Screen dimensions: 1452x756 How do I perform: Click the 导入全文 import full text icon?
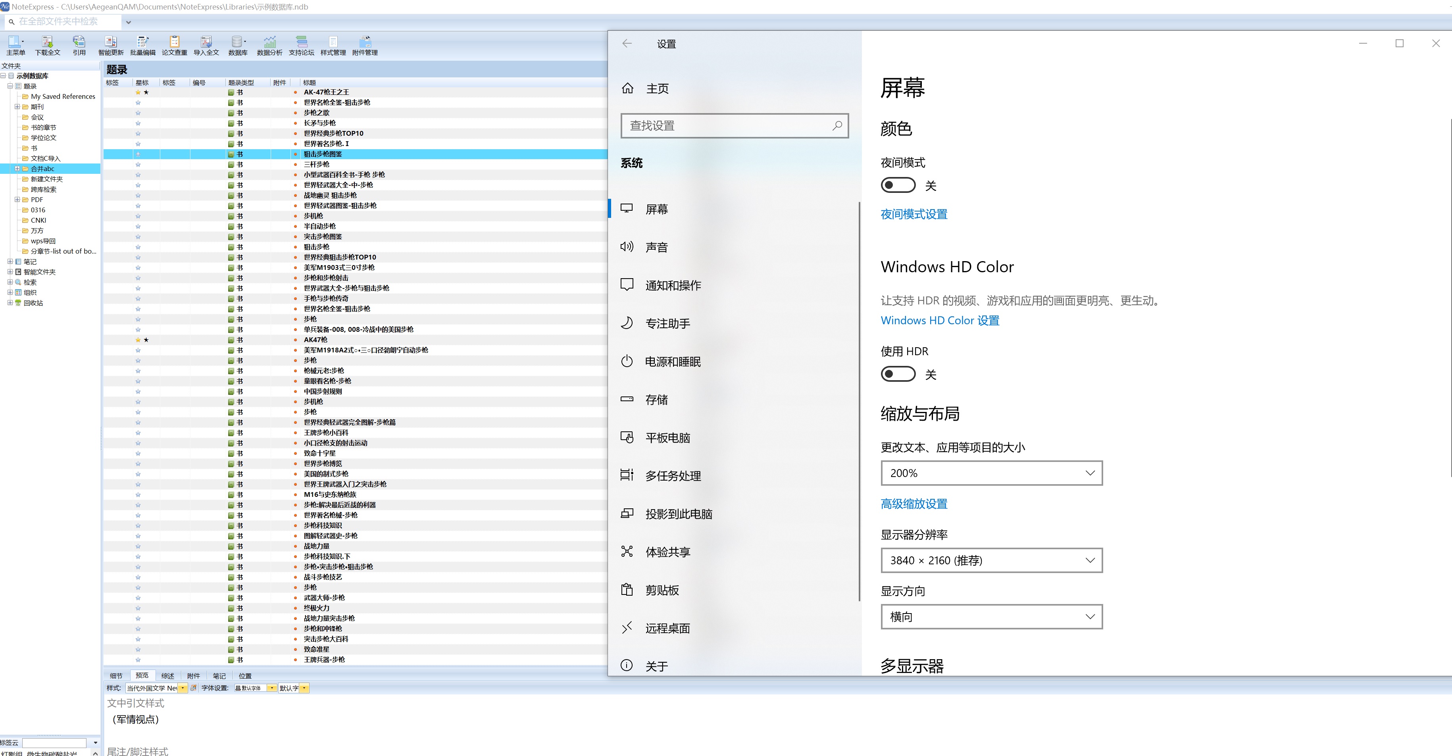206,45
